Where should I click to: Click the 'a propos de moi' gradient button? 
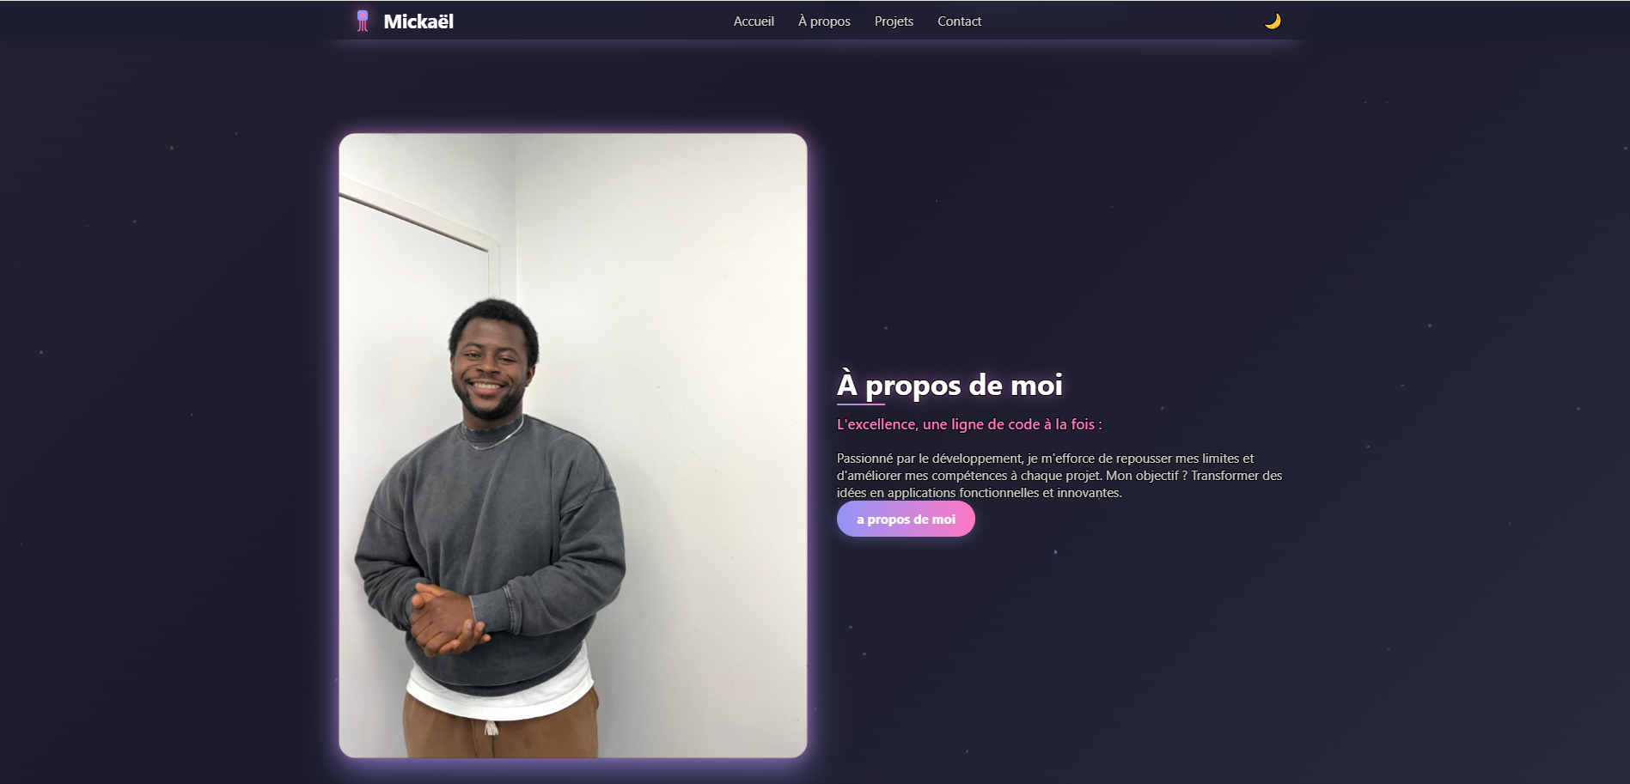click(906, 520)
